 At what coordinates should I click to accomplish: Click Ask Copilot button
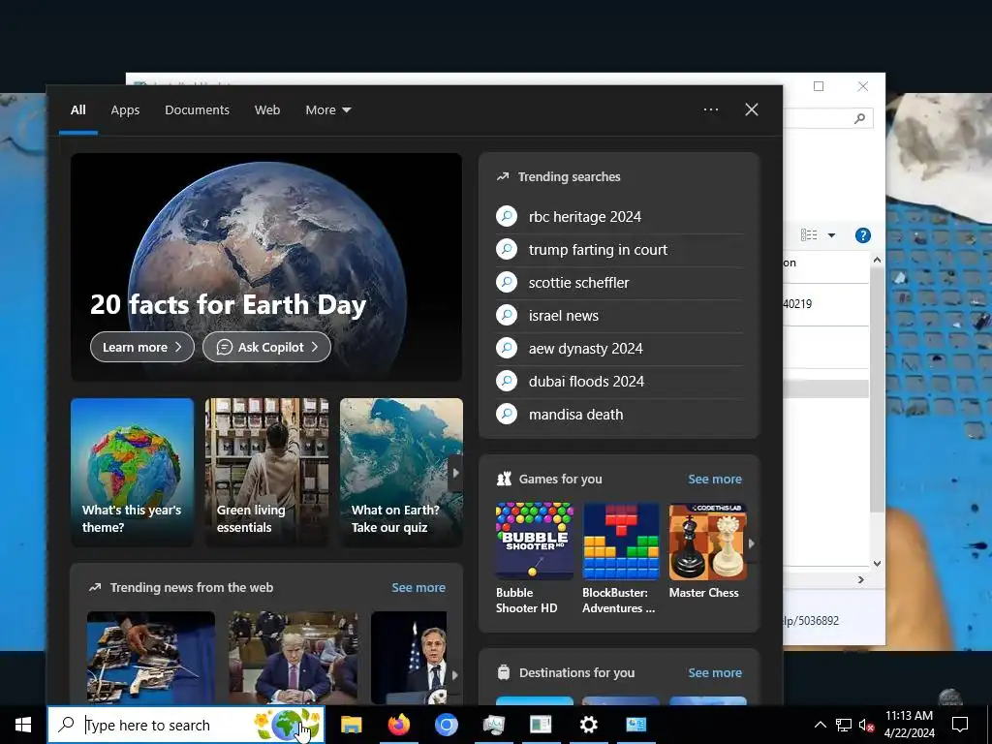pyautogui.click(x=267, y=347)
